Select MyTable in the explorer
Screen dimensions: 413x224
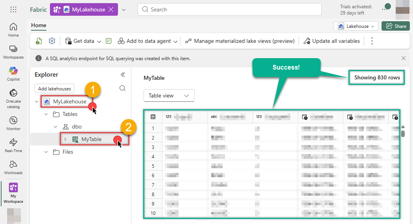pyautogui.click(x=91, y=139)
